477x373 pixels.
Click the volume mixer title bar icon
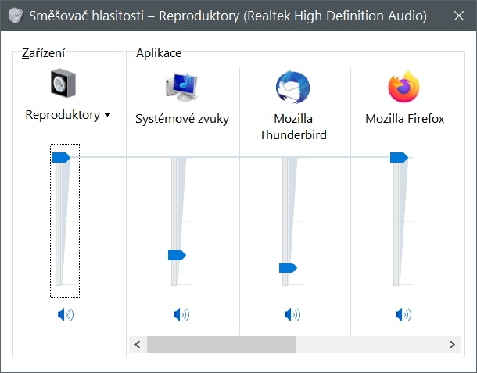tap(15, 15)
